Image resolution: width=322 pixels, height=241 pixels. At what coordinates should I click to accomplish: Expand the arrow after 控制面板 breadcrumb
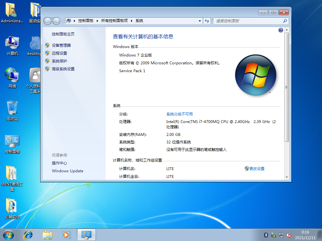click(x=97, y=21)
